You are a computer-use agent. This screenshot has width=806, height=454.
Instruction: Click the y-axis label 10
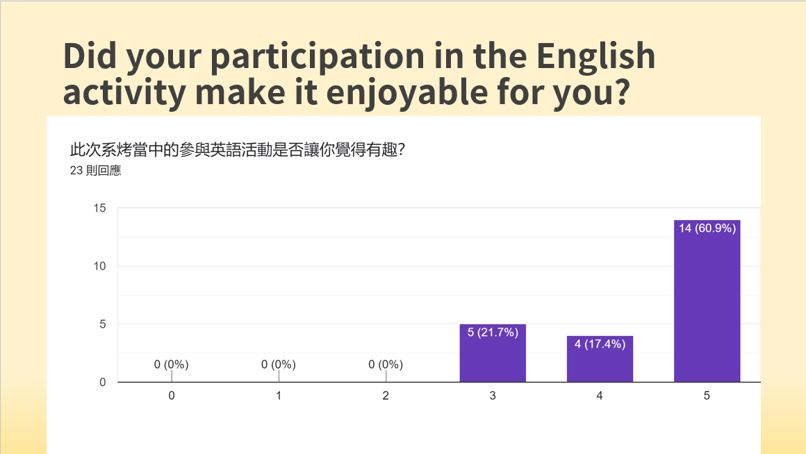pos(100,267)
